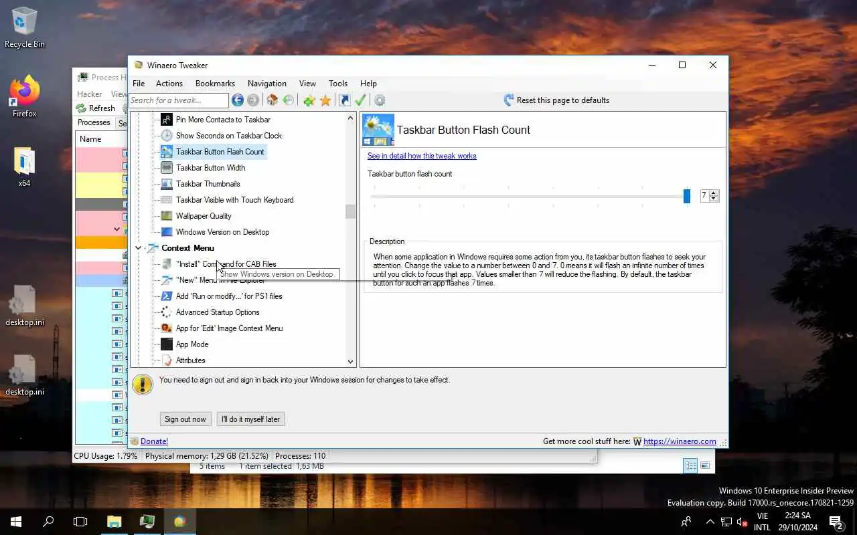Click the round green arrow toolbar icon
The width and height of the screenshot is (857, 535).
(289, 100)
